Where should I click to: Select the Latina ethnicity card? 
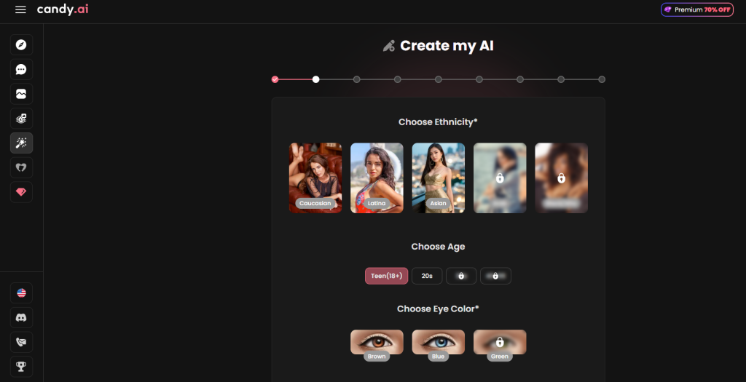[377, 178]
